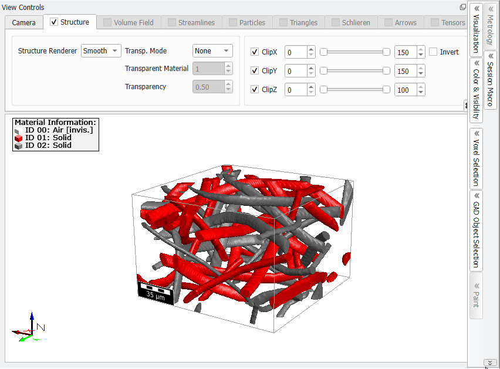Increase the ClipY maximum value stepper

[421, 68]
